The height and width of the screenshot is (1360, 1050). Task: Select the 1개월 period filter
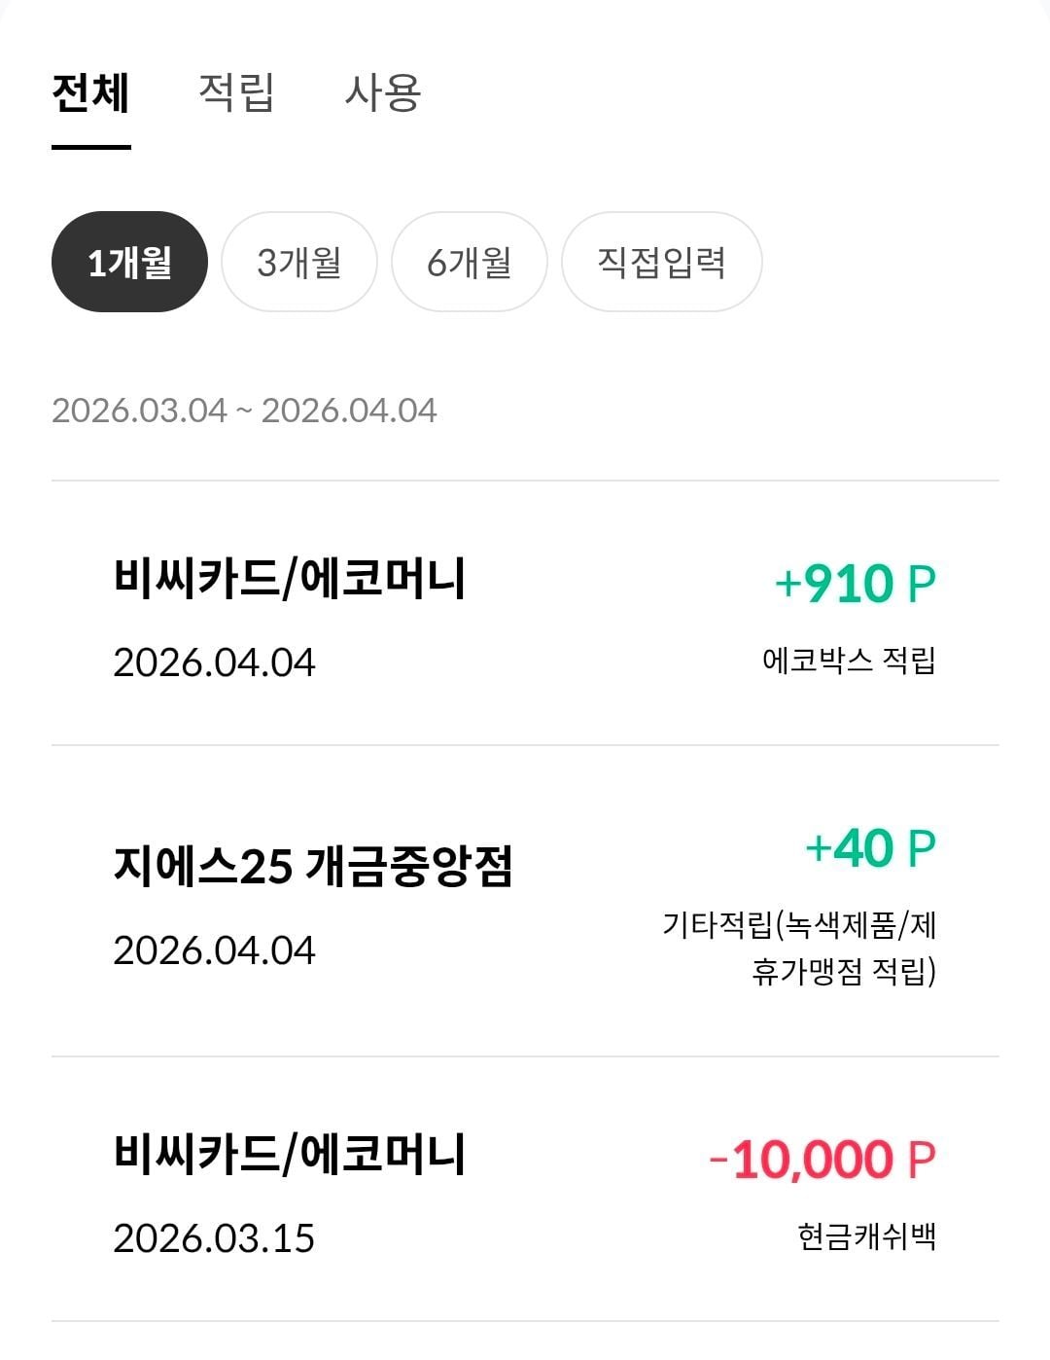(x=129, y=263)
